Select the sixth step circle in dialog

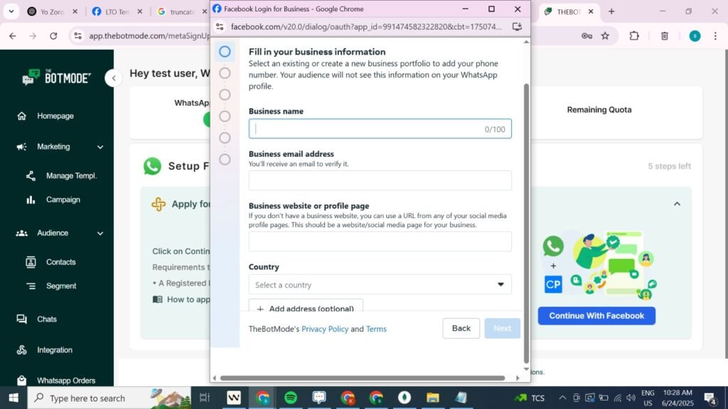tap(225, 160)
